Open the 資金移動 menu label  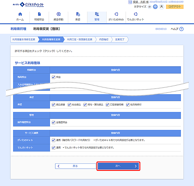tap(59, 19)
